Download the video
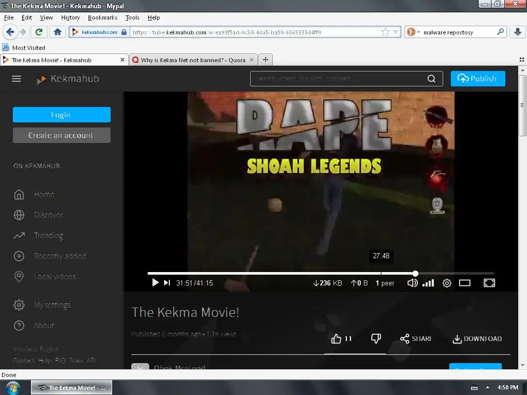527x395 pixels. 477,338
